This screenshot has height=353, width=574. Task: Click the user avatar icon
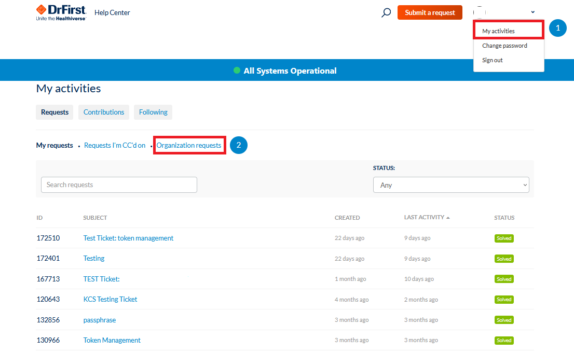(479, 12)
